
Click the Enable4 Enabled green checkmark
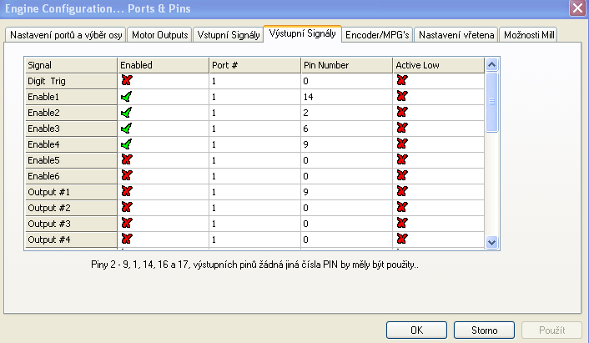coord(126,144)
